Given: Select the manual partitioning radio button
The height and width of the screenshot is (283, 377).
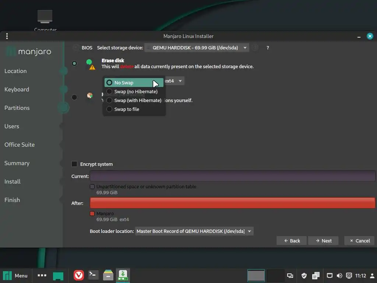Looking at the screenshot, I should [x=74, y=97].
